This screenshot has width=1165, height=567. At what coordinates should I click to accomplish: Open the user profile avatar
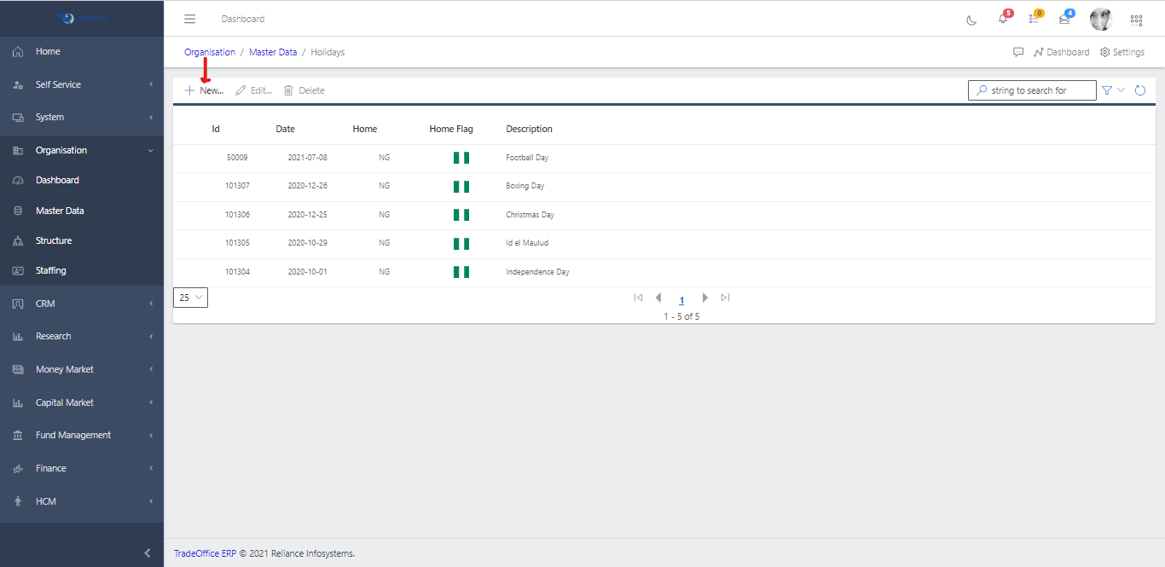click(x=1101, y=19)
